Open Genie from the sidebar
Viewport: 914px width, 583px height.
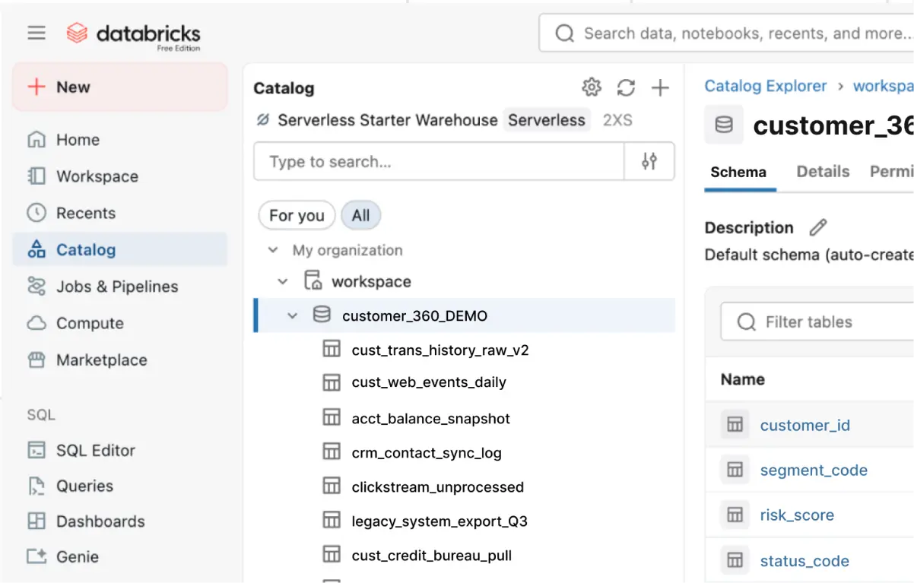(x=77, y=556)
